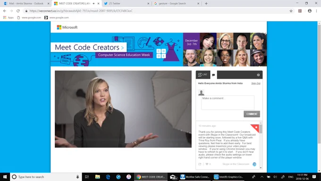321x181 pixels.
Task: Click the address bar URL
Action: (81, 11)
